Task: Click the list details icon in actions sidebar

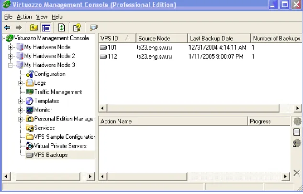Action: point(297,132)
